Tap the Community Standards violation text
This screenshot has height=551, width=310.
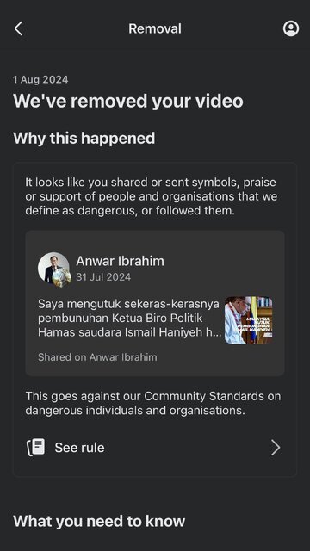tap(153, 403)
